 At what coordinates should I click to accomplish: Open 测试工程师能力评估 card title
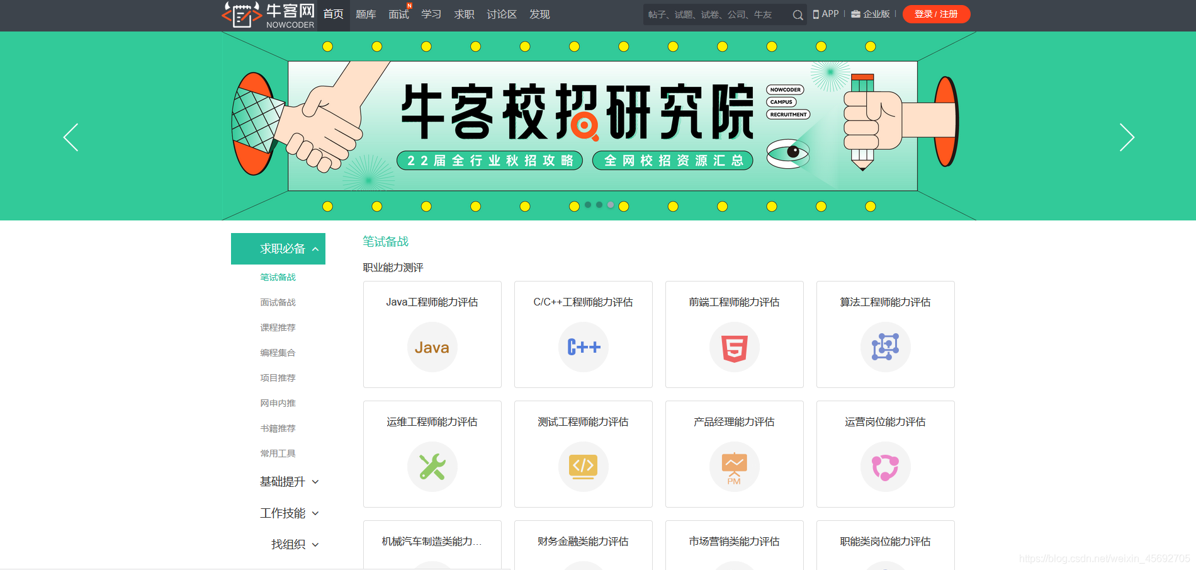click(583, 422)
